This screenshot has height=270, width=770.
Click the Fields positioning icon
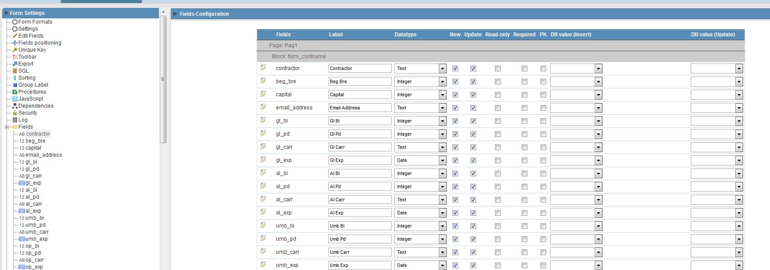[x=15, y=43]
